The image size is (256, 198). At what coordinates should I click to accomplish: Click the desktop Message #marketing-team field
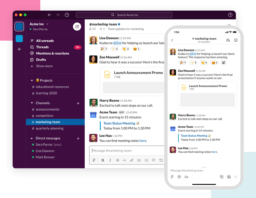127,151
